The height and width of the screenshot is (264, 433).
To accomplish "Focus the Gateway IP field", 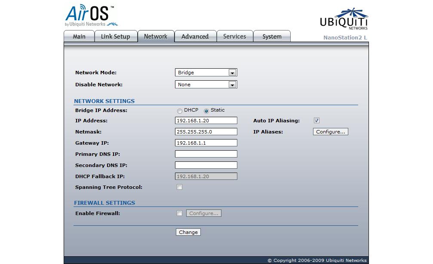I will [206, 143].
